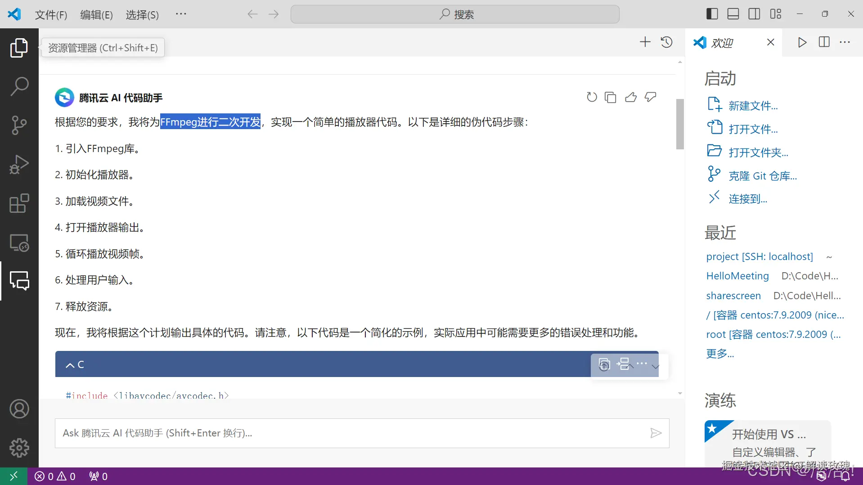Run the welcome editor play button
The image size is (863, 485).
coord(802,42)
